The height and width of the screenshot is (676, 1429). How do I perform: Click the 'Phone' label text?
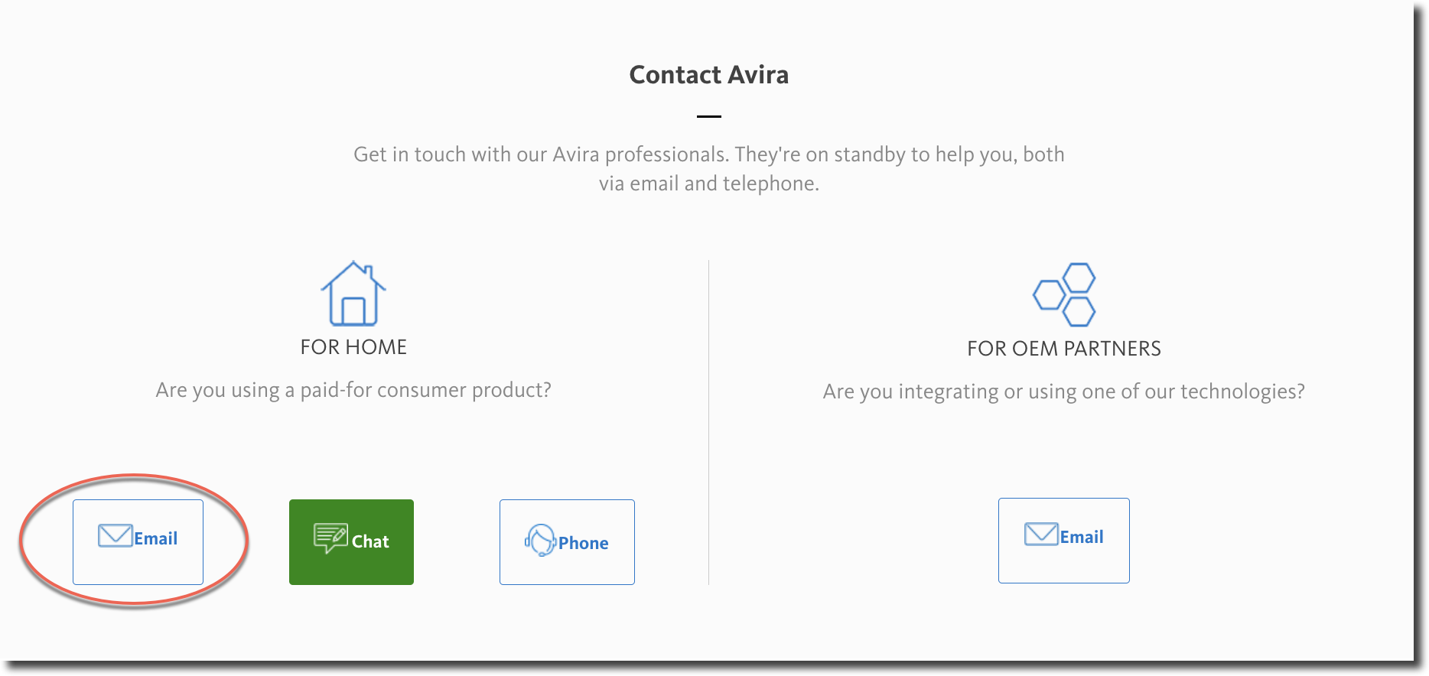coord(584,543)
